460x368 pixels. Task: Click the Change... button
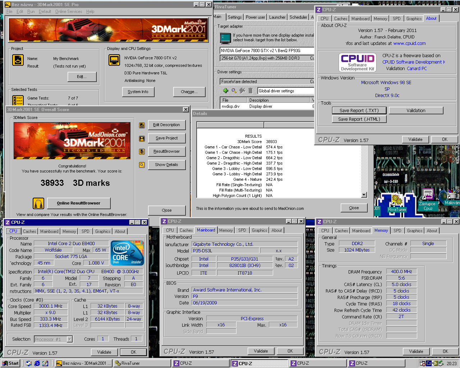pos(189,92)
